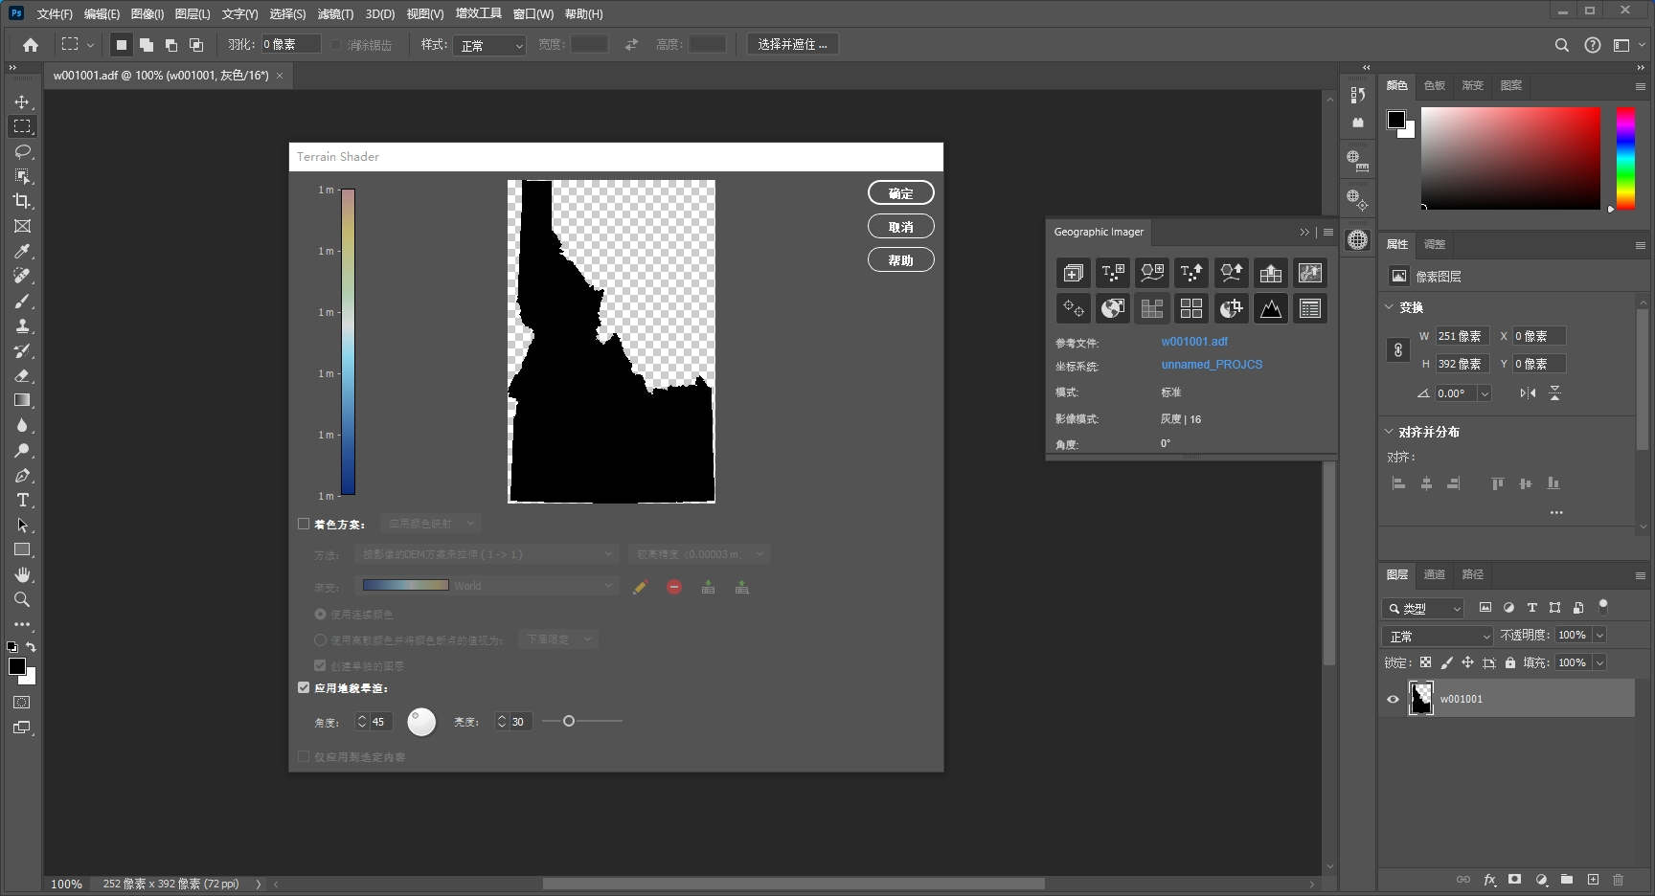Toggle the width-height link icon
1655x896 pixels.
pos(1398,349)
